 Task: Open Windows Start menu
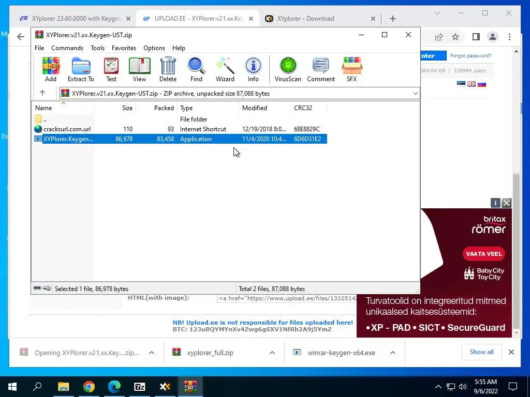point(12,387)
